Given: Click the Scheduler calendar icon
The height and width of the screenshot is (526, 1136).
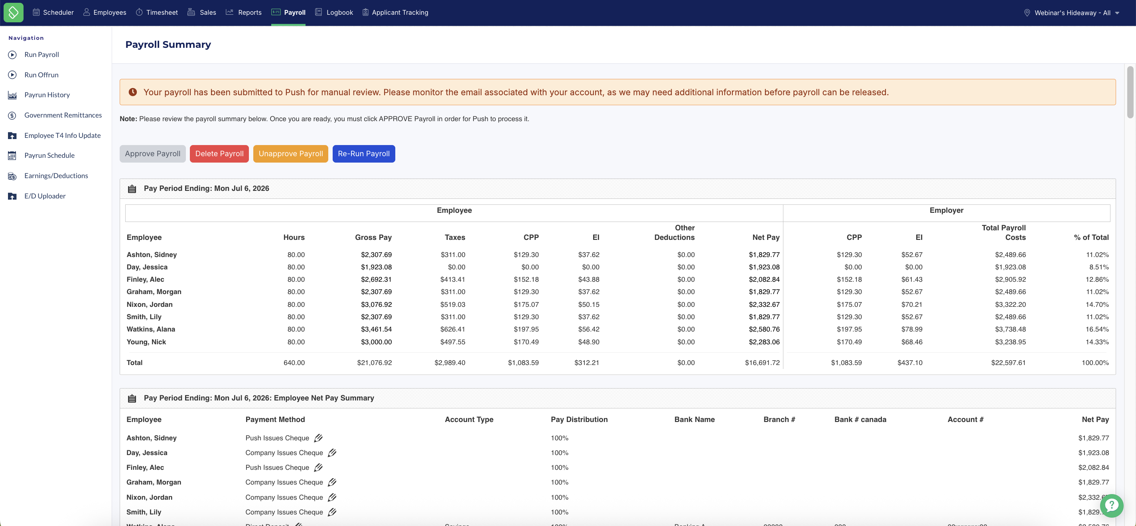Looking at the screenshot, I should click(36, 12).
